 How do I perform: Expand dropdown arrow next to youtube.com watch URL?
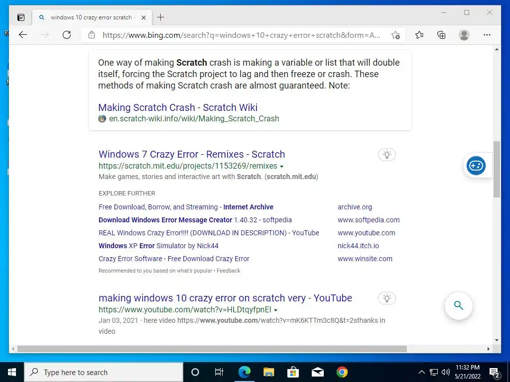coord(275,310)
